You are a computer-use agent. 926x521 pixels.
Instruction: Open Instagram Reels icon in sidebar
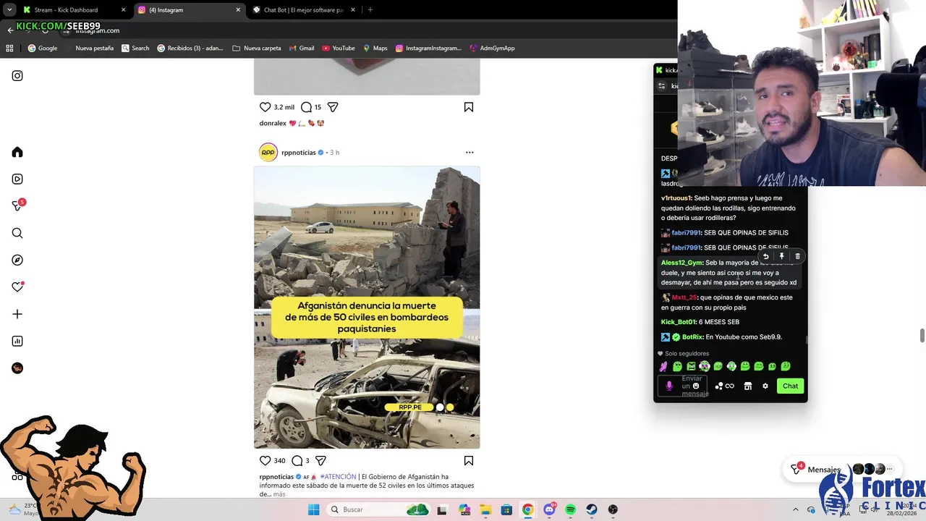[17, 179]
